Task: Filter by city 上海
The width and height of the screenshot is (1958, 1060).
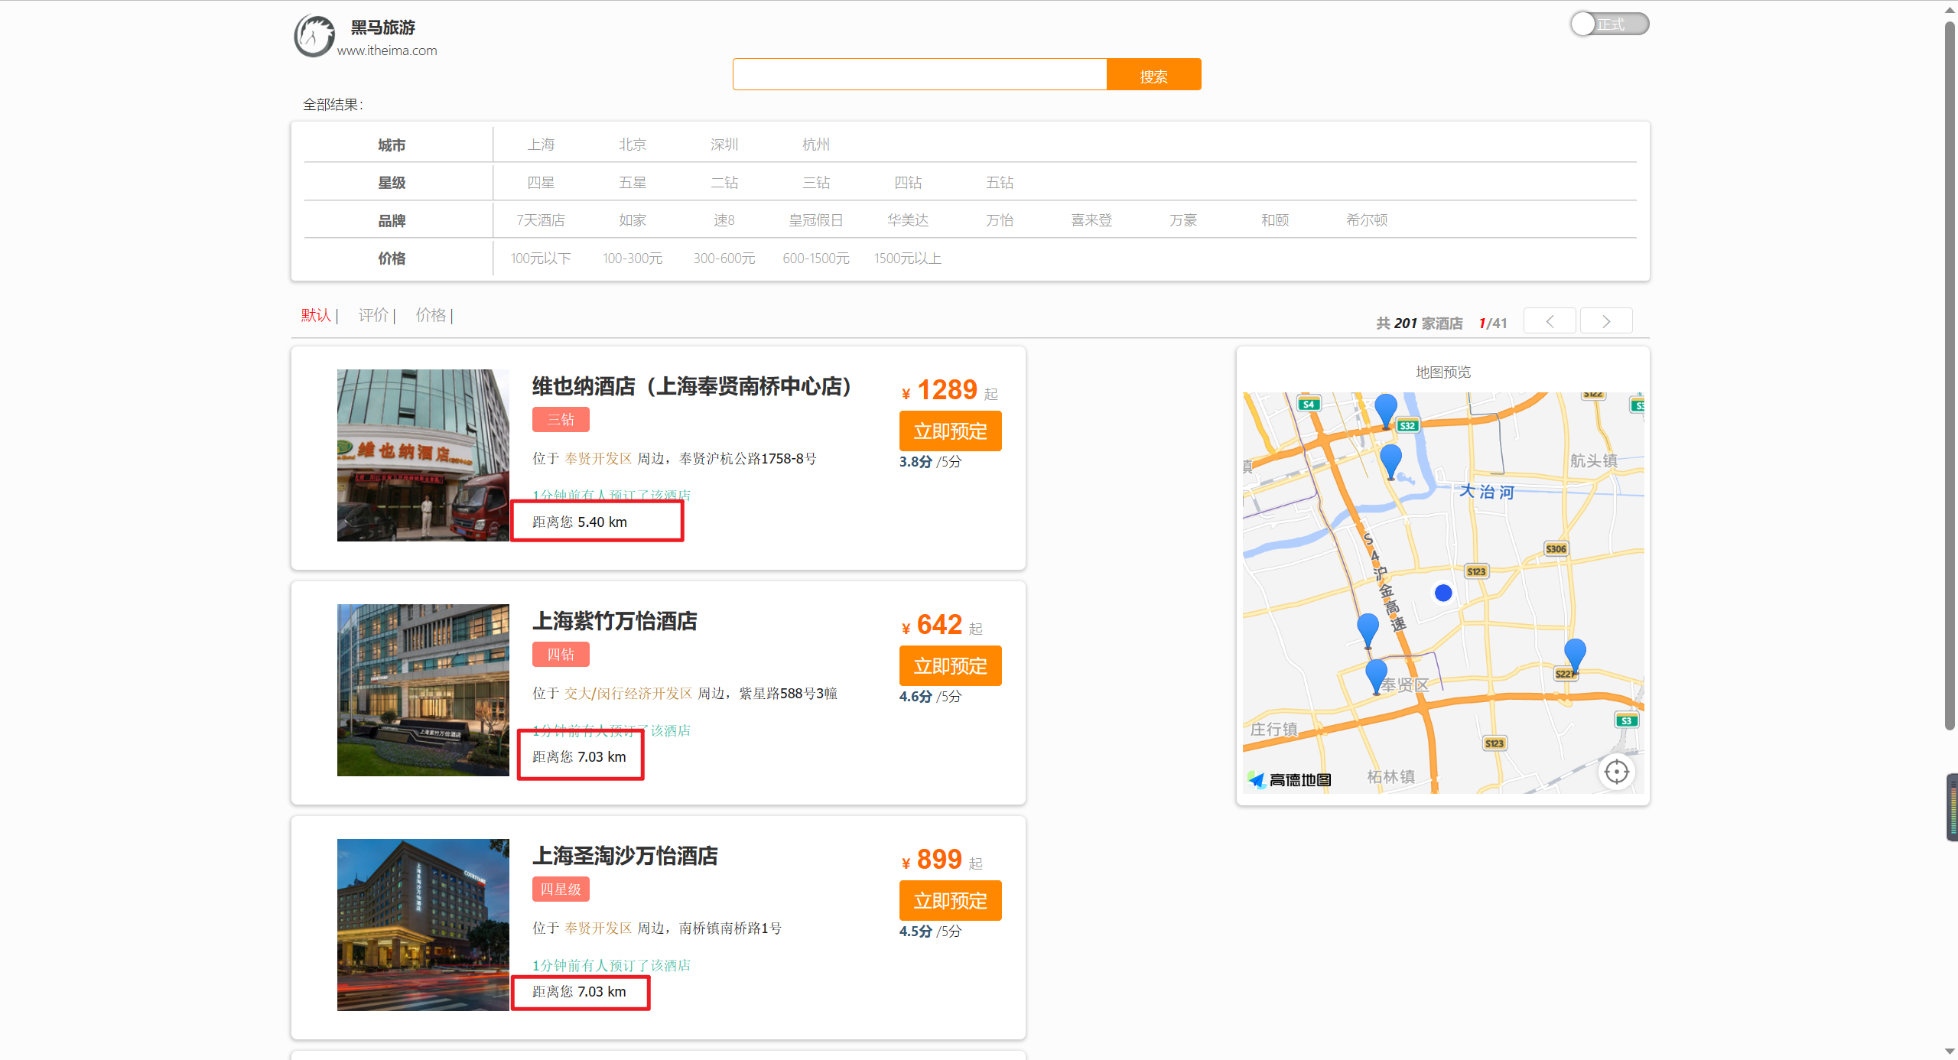Action: click(541, 144)
